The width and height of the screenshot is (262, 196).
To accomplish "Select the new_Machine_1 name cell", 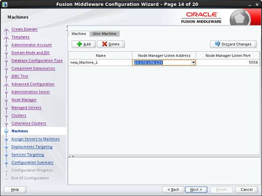I will click(x=100, y=63).
